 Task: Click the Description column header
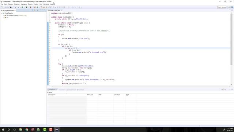67,95
